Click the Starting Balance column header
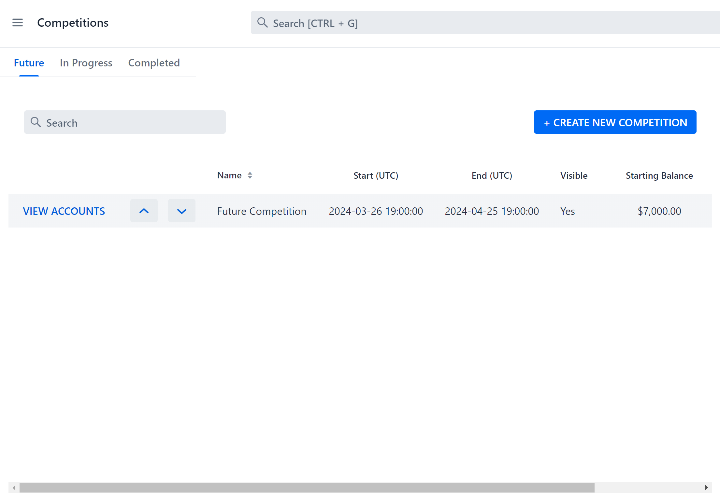This screenshot has height=500, width=720. click(659, 176)
